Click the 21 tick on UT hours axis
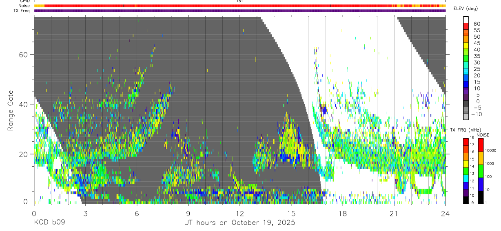 pos(394,213)
